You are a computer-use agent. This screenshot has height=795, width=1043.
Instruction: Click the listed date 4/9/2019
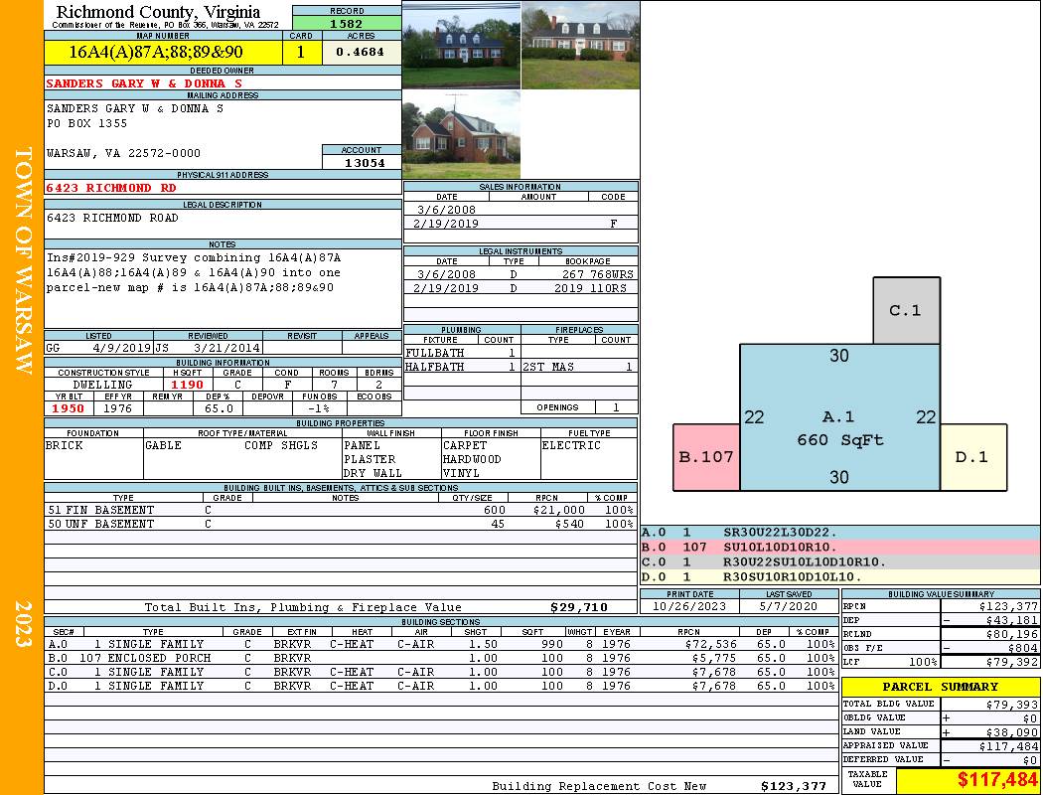[x=122, y=348]
